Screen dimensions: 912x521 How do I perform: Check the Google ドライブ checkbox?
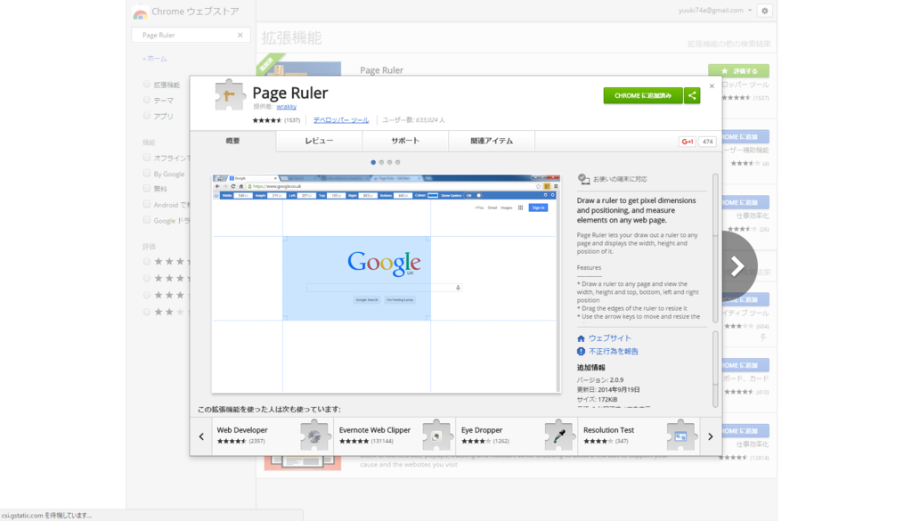[147, 220]
